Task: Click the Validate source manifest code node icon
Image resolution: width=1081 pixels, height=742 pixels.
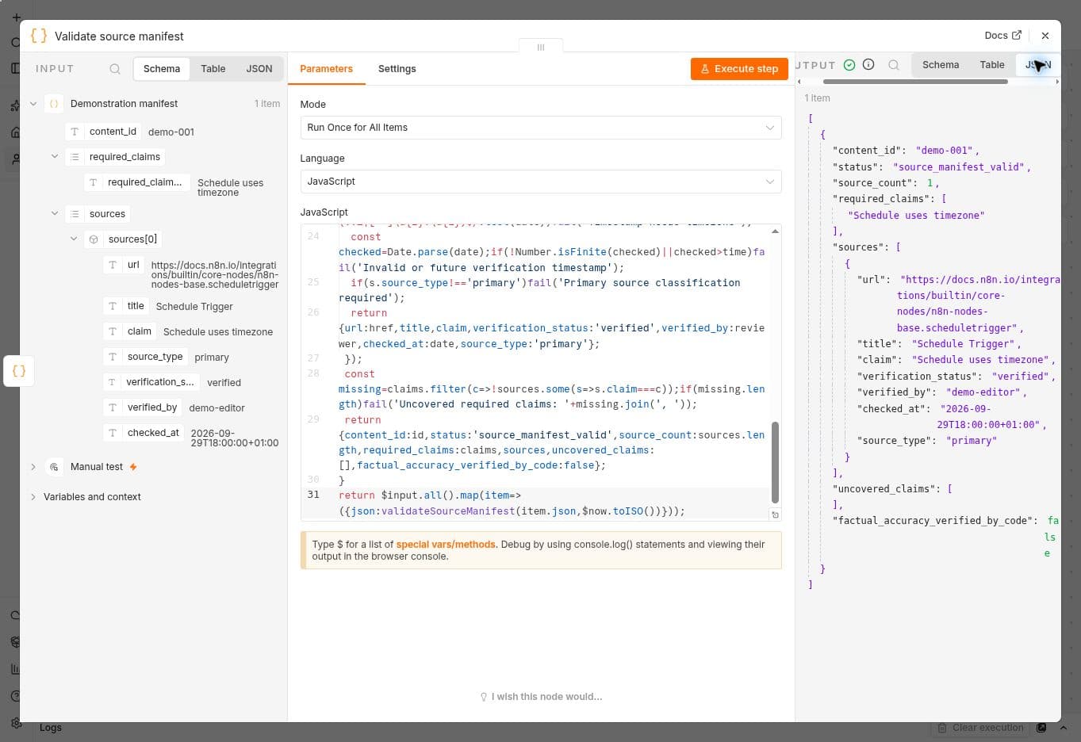Action: point(38,36)
